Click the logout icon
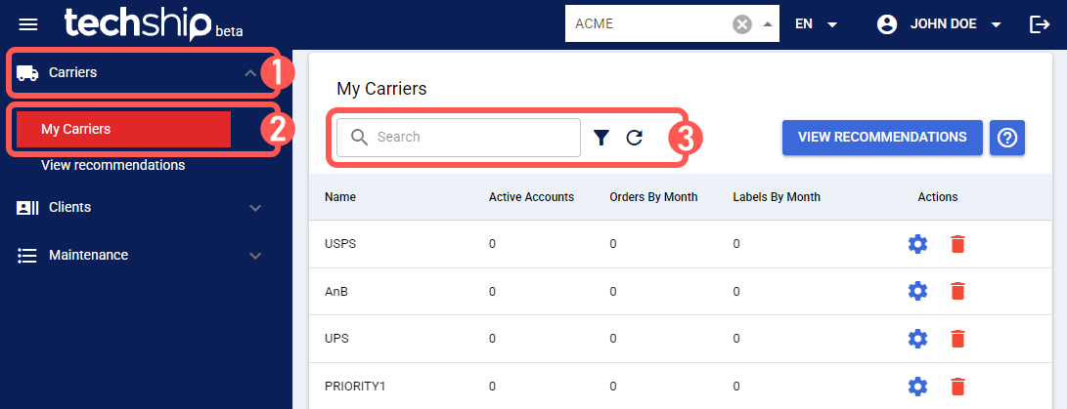The height and width of the screenshot is (409, 1067). pyautogui.click(x=1040, y=24)
